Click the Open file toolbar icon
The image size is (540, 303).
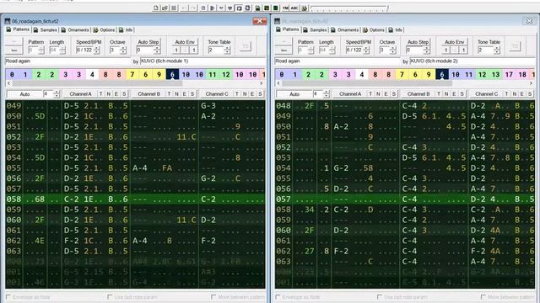point(165,8)
